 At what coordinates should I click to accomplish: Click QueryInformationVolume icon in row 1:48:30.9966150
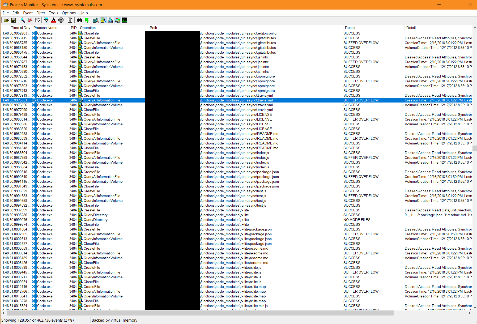[x=80, y=48]
